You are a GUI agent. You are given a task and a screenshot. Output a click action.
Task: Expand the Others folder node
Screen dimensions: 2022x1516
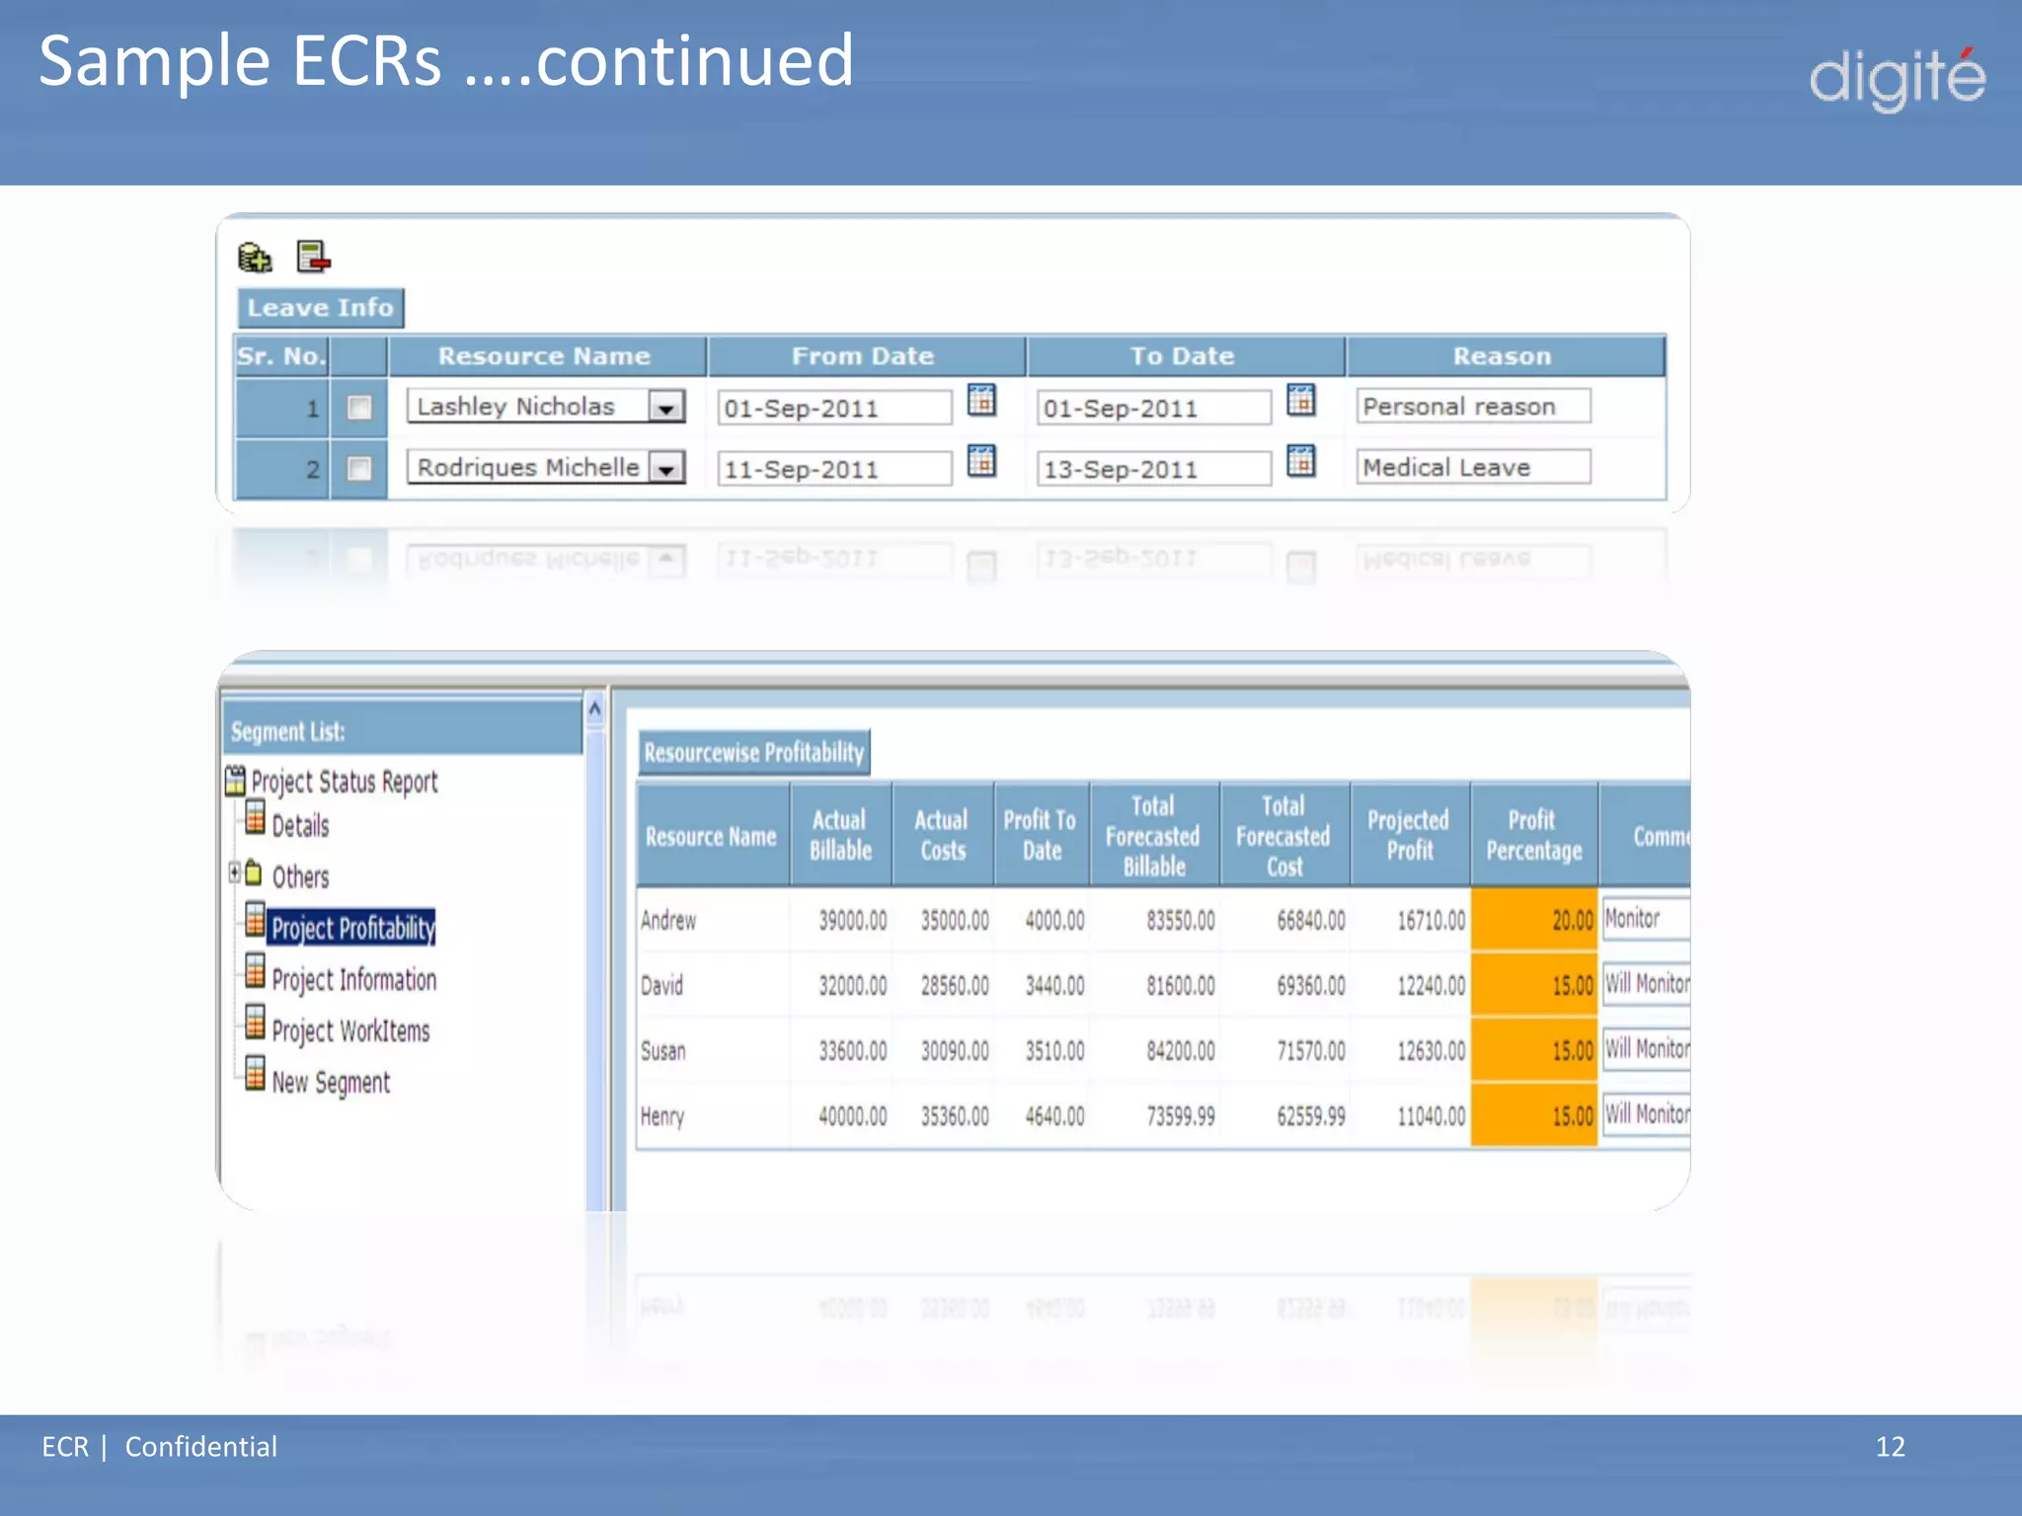(234, 872)
